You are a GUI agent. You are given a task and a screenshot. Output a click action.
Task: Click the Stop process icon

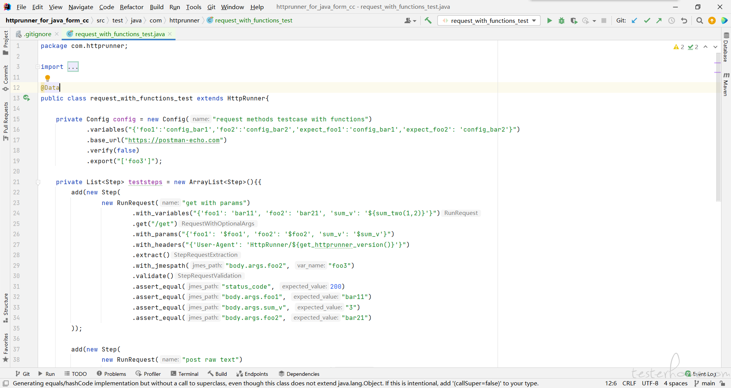604,21
